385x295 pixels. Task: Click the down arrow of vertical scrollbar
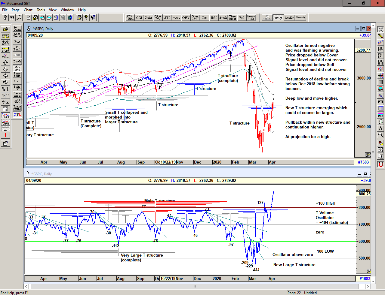(x=373, y=281)
